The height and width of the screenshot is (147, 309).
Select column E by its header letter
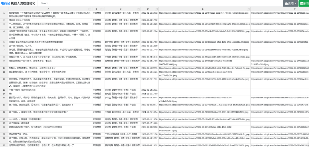tap(203, 9)
